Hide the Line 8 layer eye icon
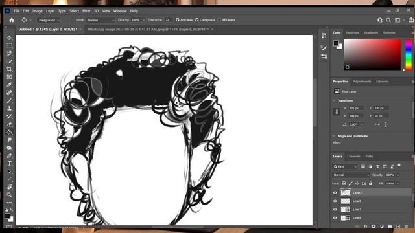Screen dimensions: 415x233 tap(335, 201)
